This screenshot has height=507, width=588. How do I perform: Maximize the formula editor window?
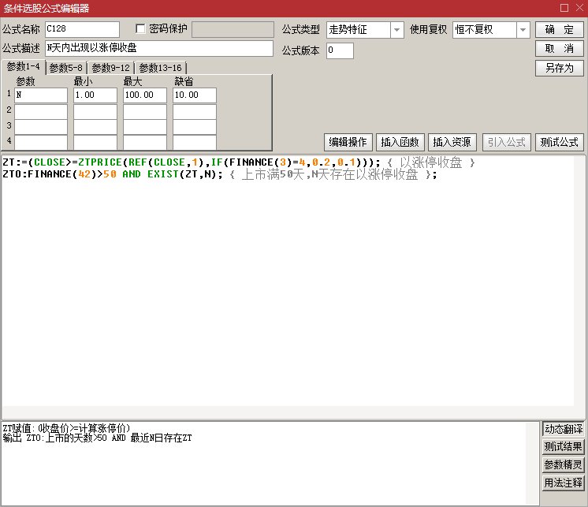[x=563, y=8]
